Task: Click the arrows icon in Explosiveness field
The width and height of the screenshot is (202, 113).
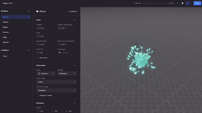Action: (38, 45)
